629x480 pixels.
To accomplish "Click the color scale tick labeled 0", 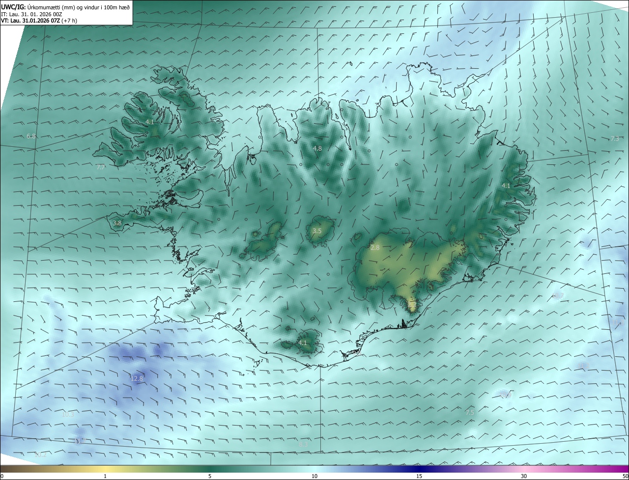I will click(2, 476).
